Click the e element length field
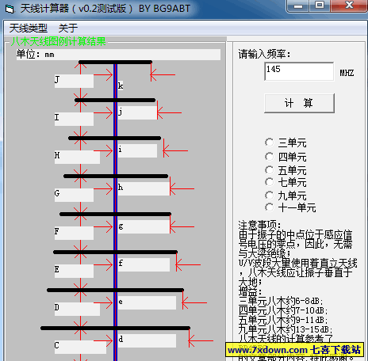This screenshot has width=368, height=361. pyautogui.click(x=147, y=302)
